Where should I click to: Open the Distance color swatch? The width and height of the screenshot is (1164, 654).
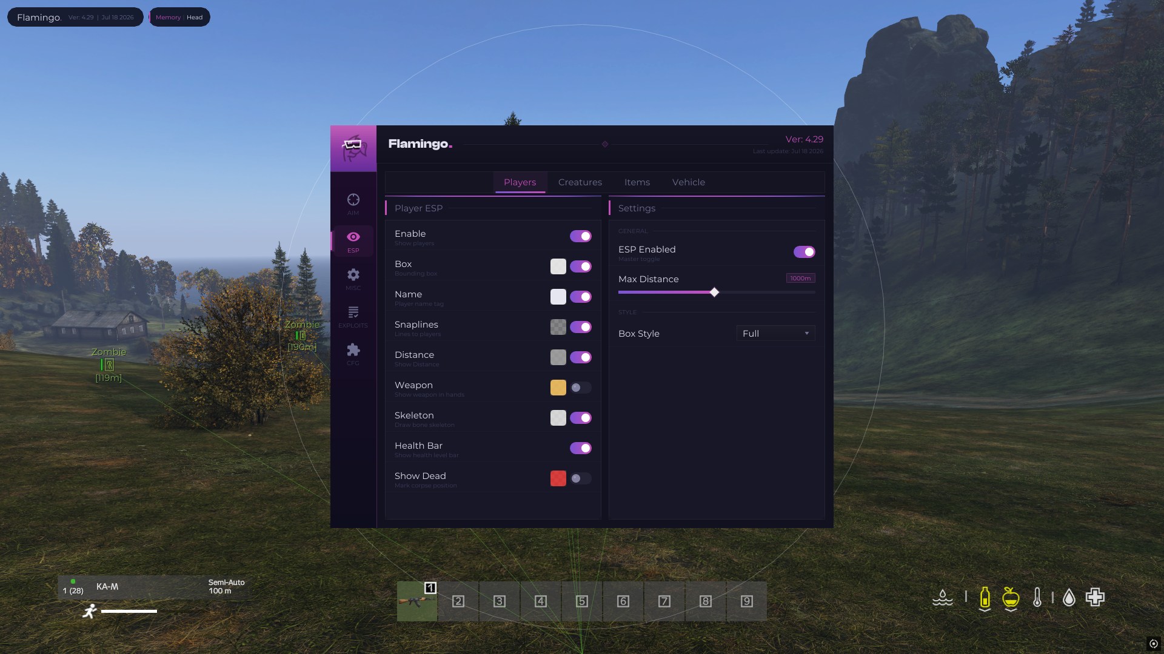click(x=558, y=357)
